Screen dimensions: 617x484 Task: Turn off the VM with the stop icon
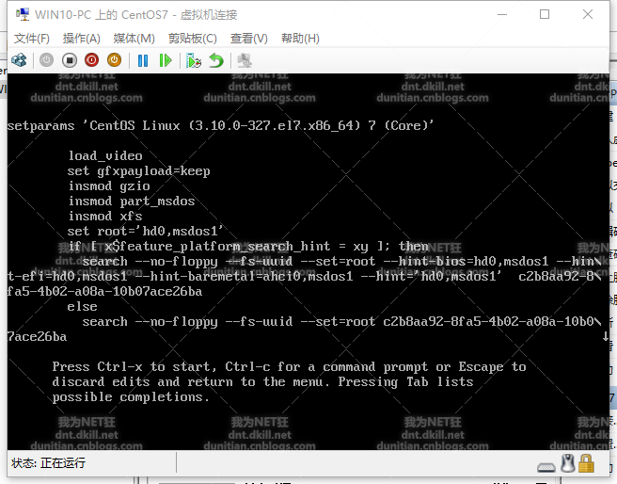pos(70,60)
